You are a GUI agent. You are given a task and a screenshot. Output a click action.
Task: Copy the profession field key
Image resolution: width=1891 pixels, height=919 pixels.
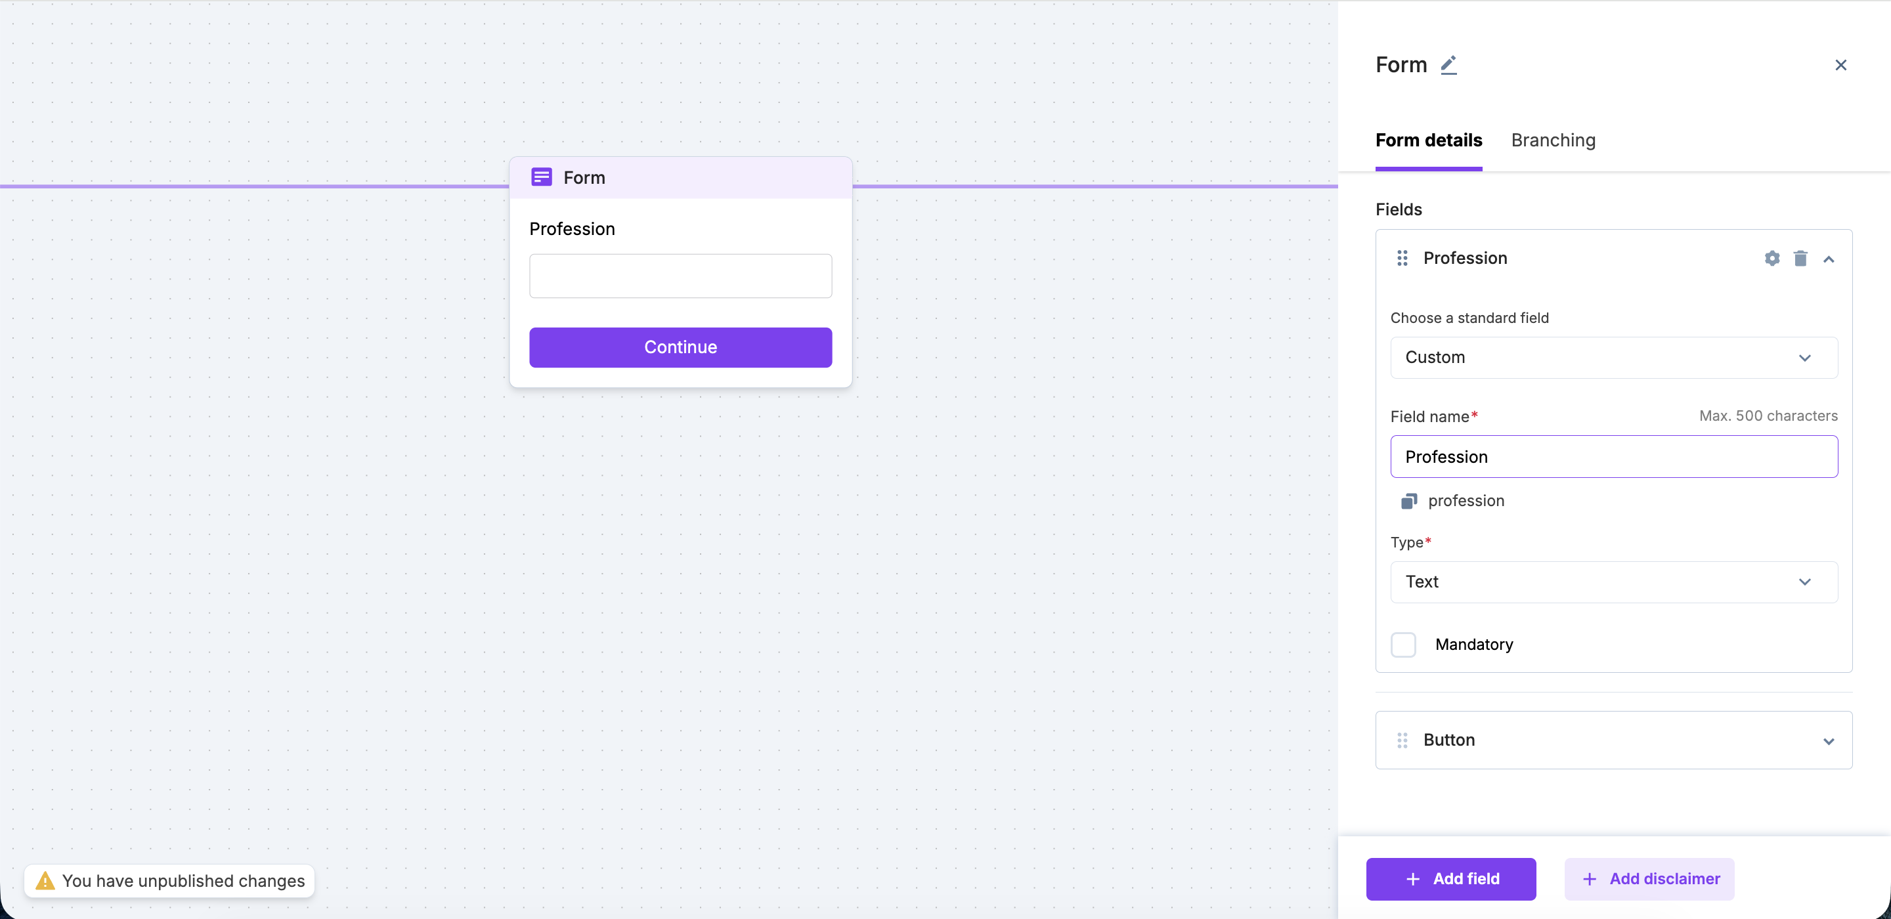(x=1408, y=502)
